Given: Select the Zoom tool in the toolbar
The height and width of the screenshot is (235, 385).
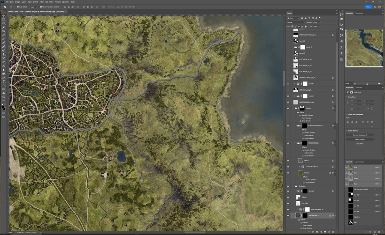Looking at the screenshot, I should coord(3,97).
